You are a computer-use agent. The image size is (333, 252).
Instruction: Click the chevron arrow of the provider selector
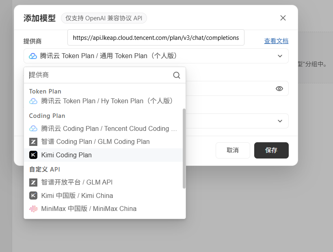pyautogui.click(x=280, y=56)
